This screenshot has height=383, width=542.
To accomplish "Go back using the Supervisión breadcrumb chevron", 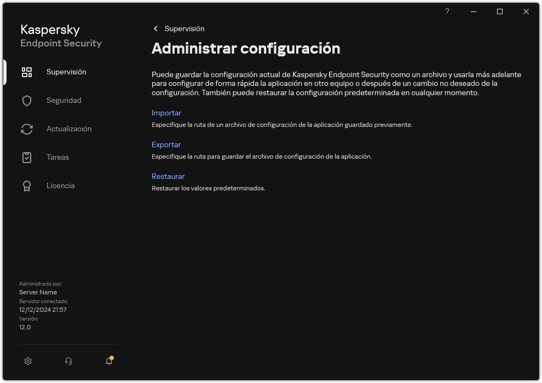I will [x=155, y=28].
